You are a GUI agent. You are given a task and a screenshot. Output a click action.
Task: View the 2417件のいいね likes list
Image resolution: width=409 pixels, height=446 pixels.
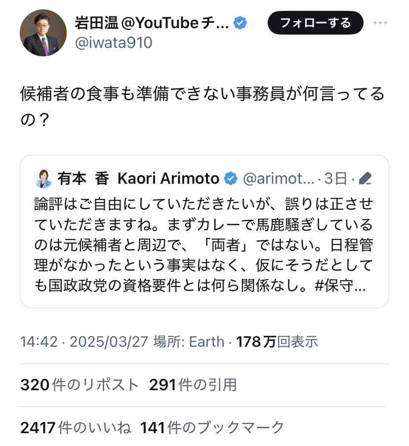(x=76, y=427)
